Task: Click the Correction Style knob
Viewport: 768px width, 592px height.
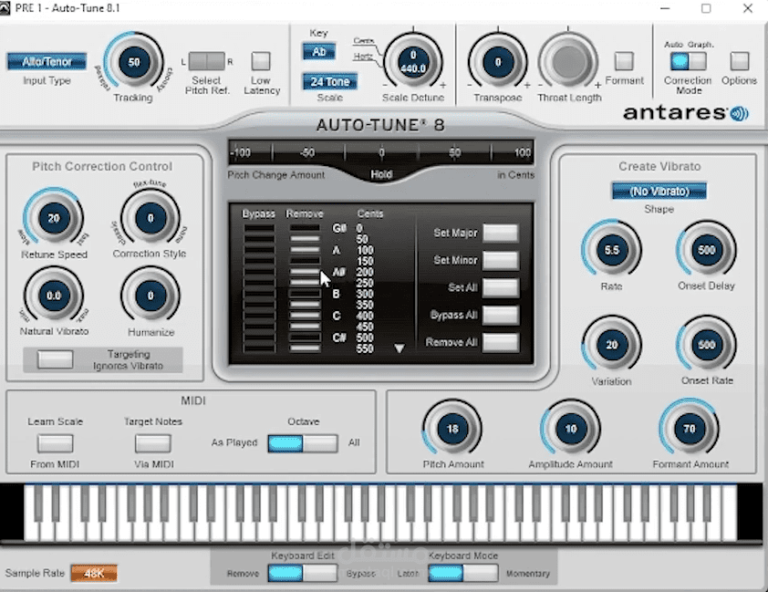Action: [x=150, y=218]
